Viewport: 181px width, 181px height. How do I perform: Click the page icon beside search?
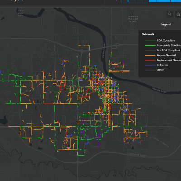[178, 14]
